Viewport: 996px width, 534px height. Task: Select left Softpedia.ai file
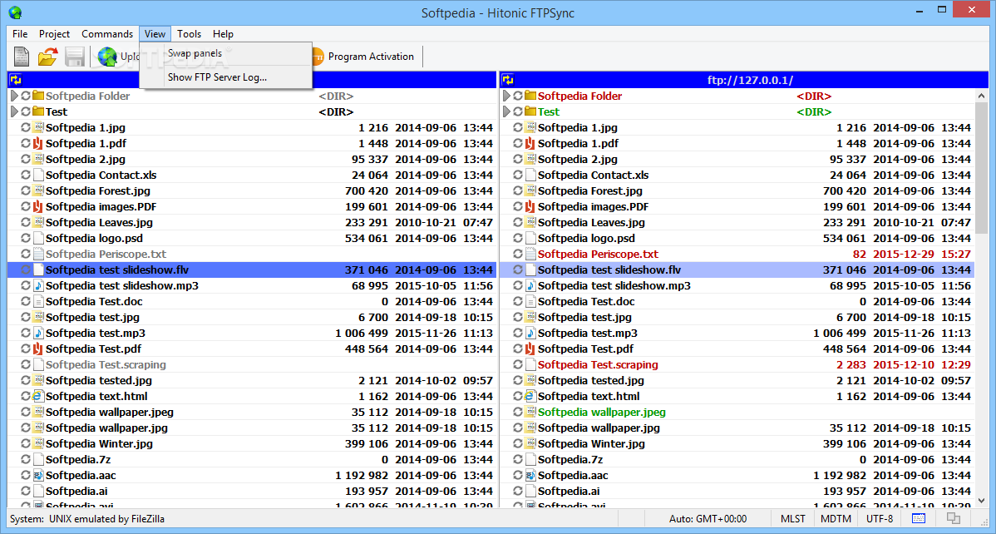(76, 491)
